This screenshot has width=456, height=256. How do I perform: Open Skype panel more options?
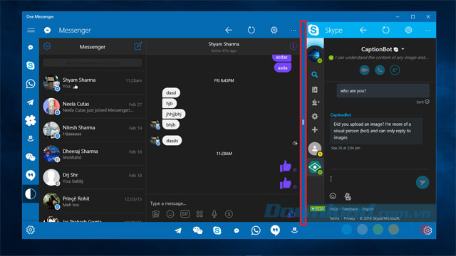click(x=427, y=30)
